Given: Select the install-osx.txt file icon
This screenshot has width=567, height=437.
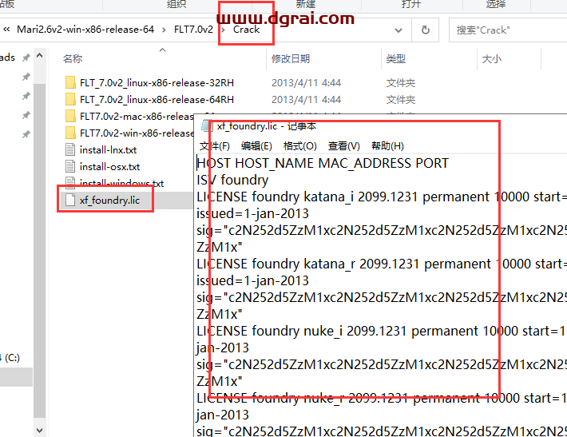Looking at the screenshot, I should point(70,167).
